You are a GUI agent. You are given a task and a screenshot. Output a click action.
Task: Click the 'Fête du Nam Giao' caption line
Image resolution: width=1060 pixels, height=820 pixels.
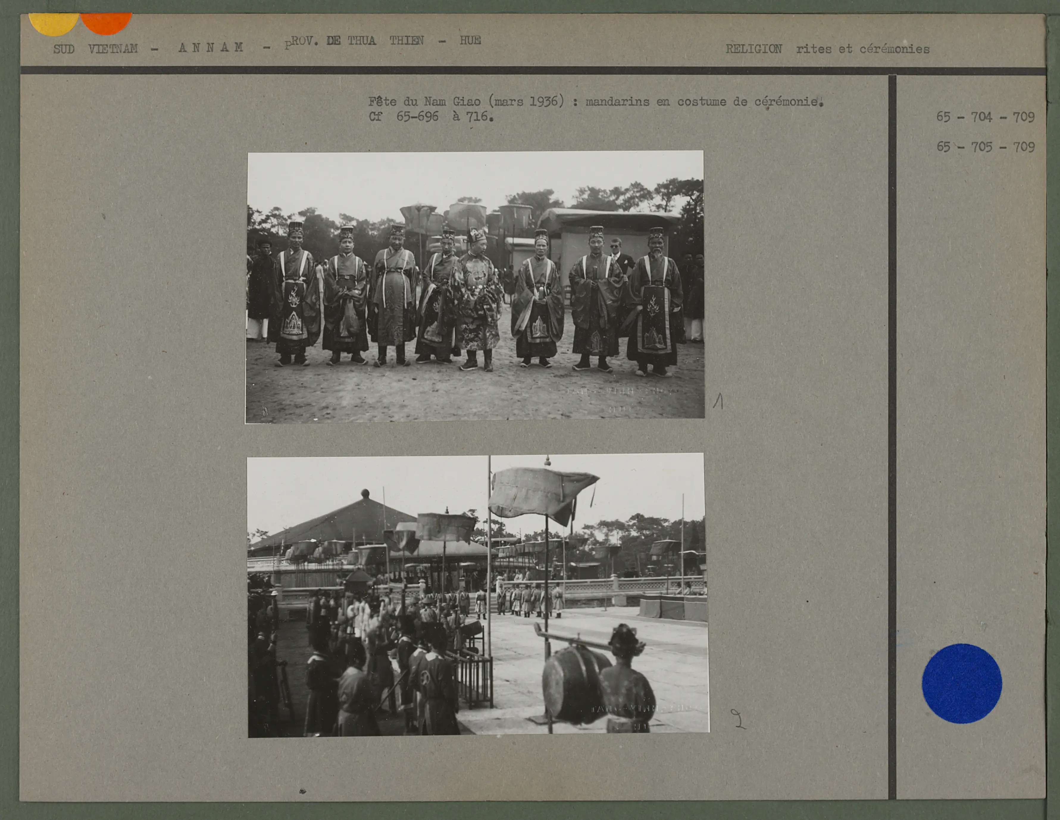pyautogui.click(x=595, y=102)
